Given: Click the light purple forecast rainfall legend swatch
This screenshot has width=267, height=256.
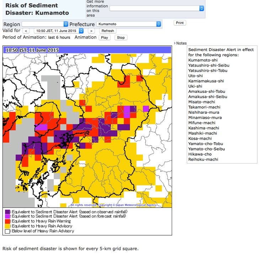Looking at the screenshot, I should (x=7, y=217).
